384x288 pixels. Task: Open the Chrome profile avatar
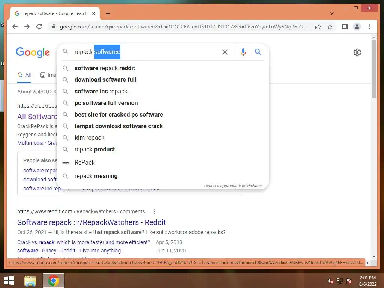point(357,27)
